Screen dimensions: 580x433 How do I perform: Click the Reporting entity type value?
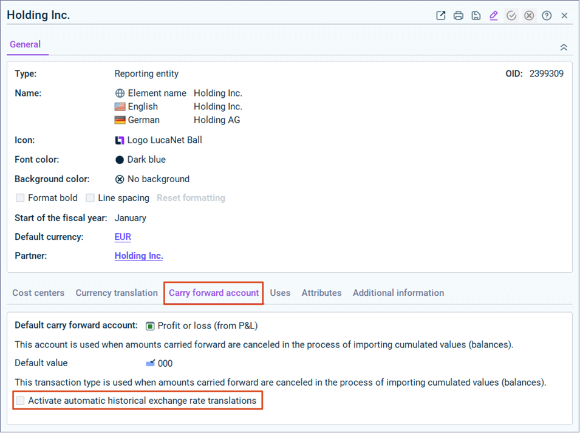click(x=146, y=73)
